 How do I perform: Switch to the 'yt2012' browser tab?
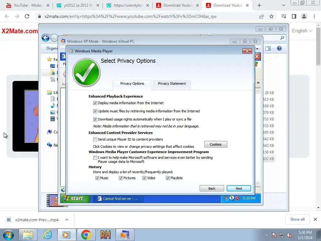point(78,5)
